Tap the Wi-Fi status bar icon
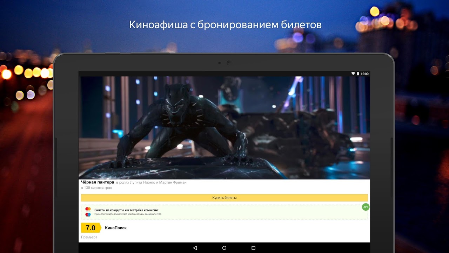 click(353, 74)
